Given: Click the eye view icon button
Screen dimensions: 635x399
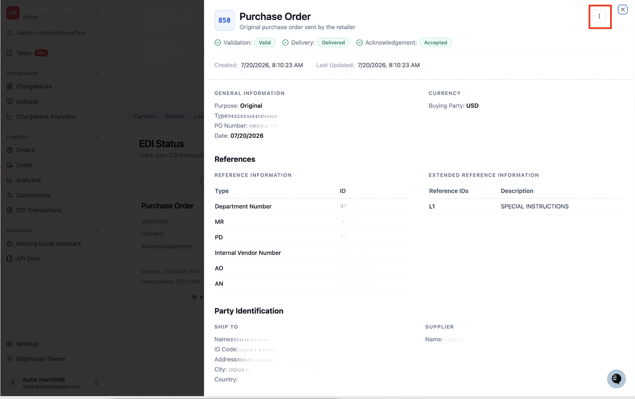Looking at the screenshot, I should coord(194,297).
